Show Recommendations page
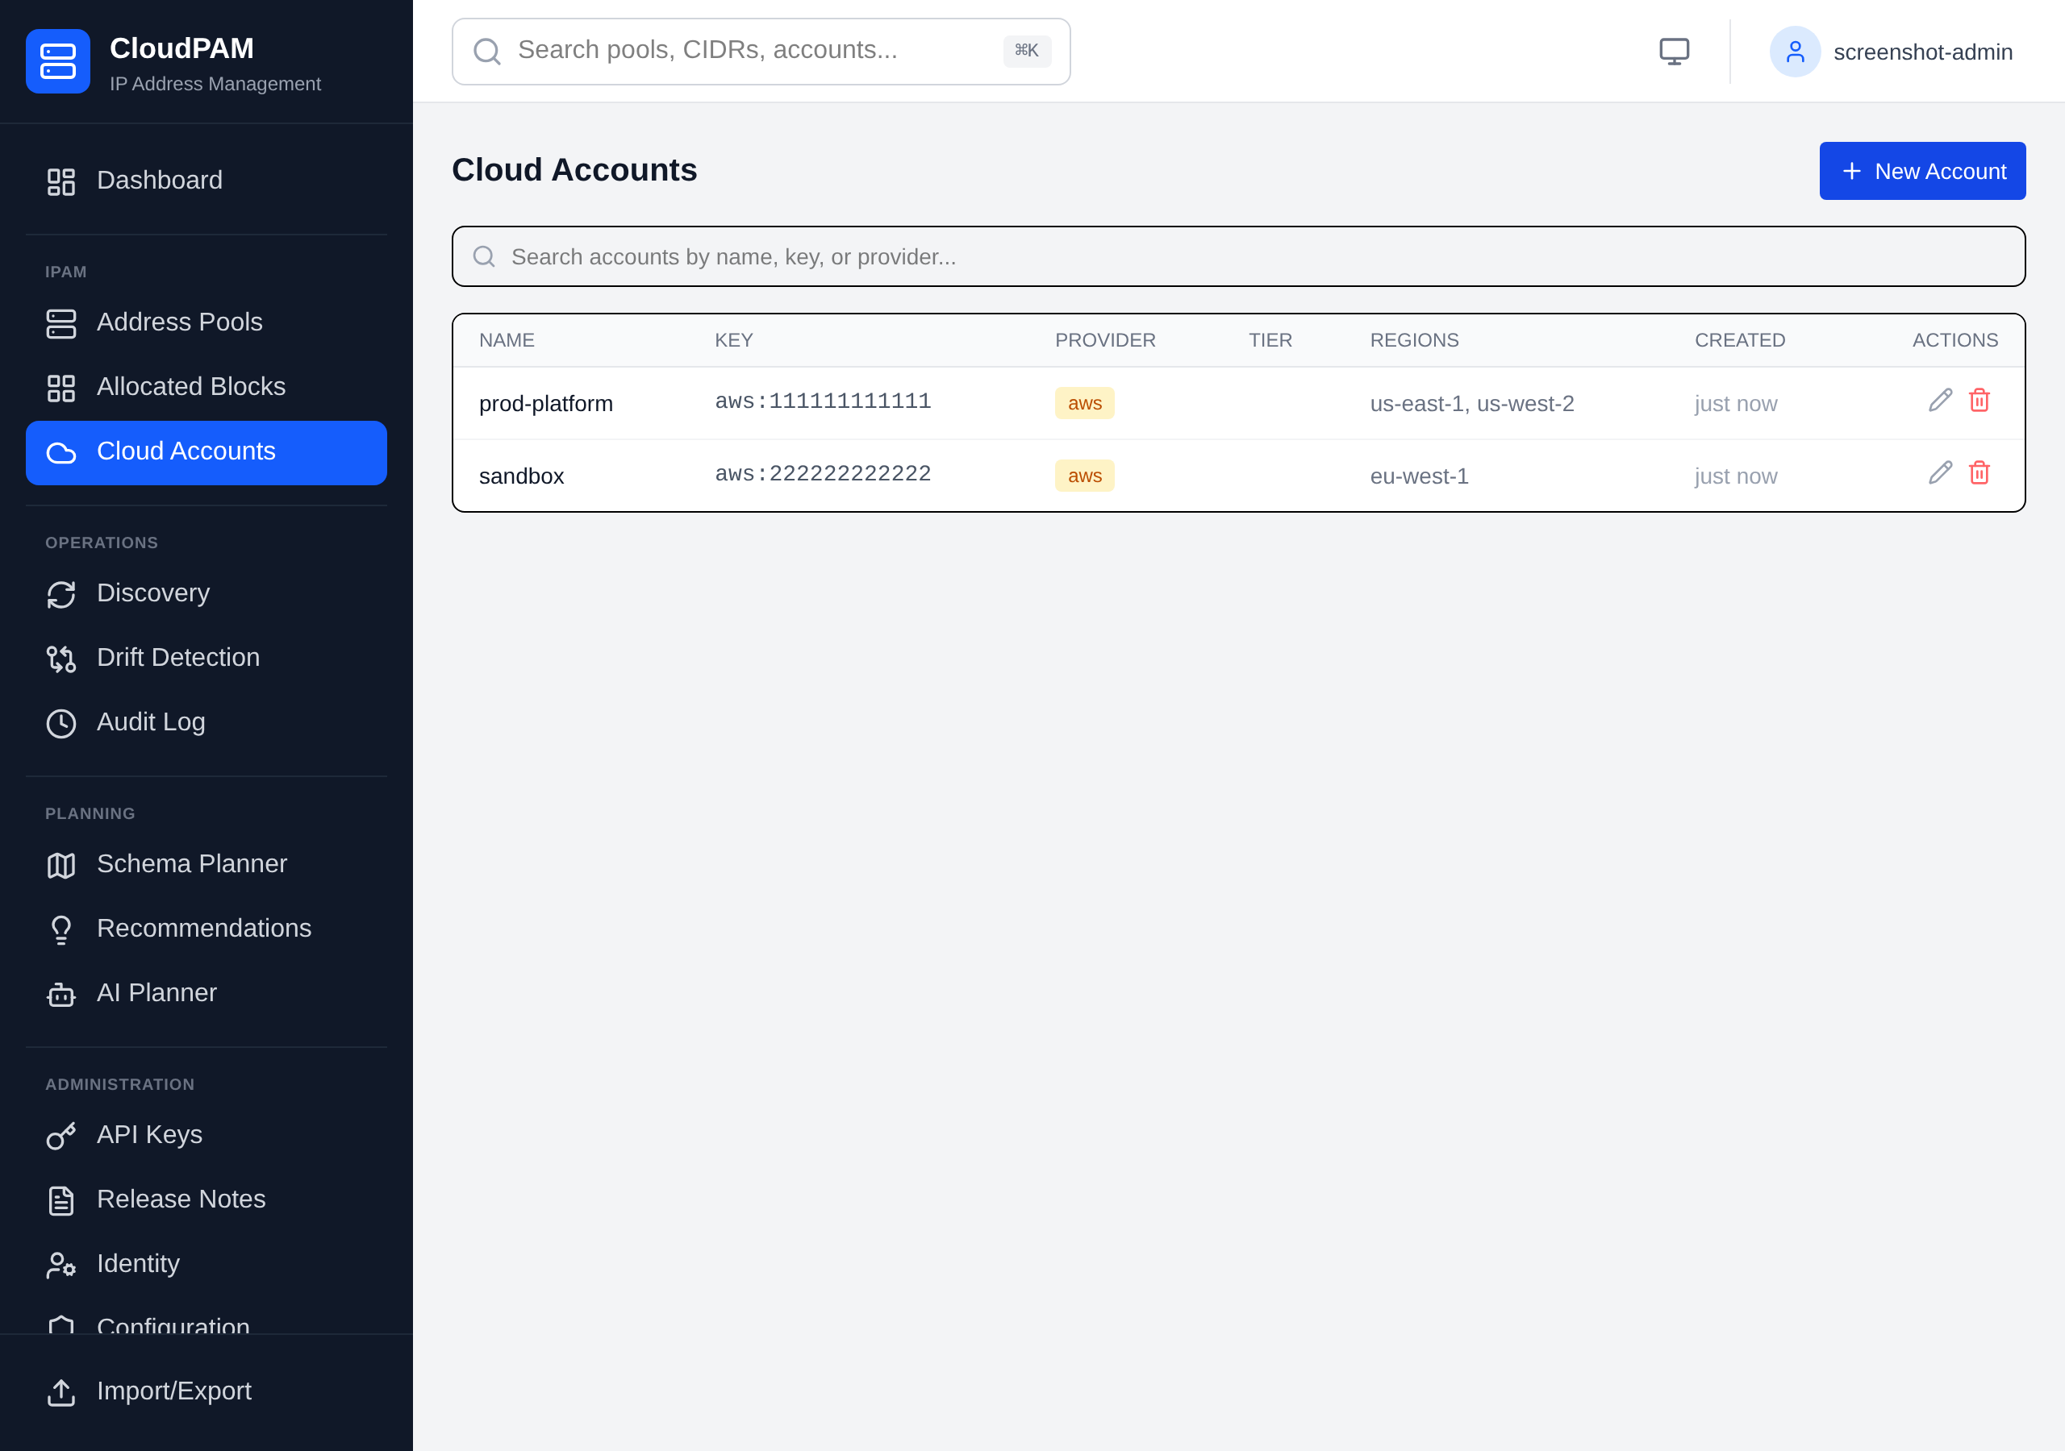 [206, 929]
